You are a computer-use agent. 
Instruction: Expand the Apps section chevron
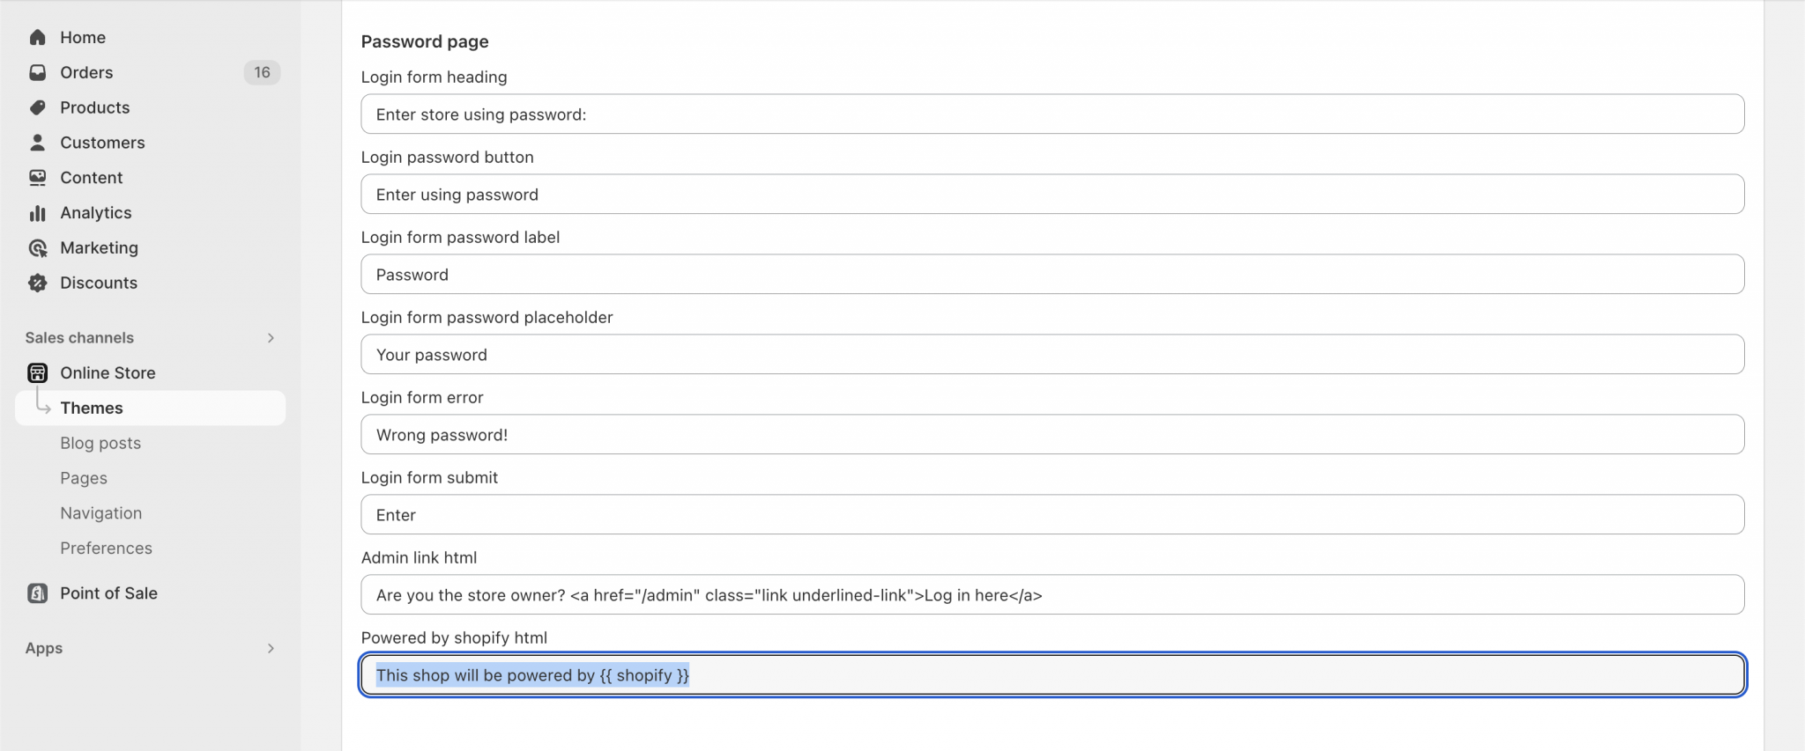click(271, 649)
